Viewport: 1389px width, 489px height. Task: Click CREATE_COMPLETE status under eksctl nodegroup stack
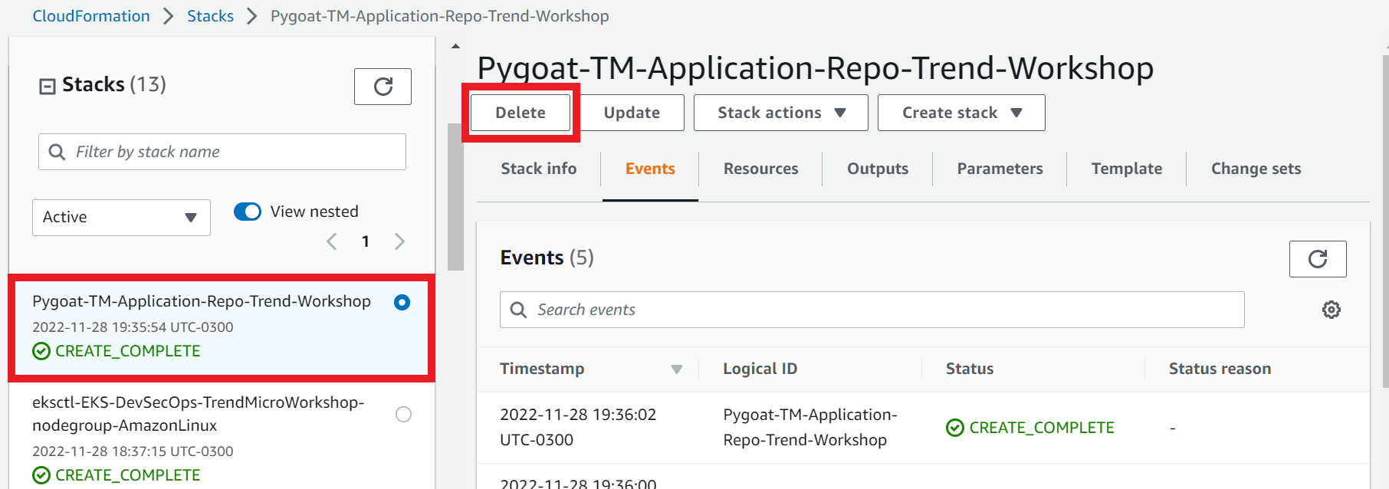(117, 475)
